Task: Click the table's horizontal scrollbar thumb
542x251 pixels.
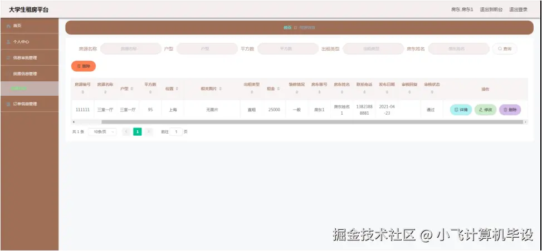Action: pos(312,122)
